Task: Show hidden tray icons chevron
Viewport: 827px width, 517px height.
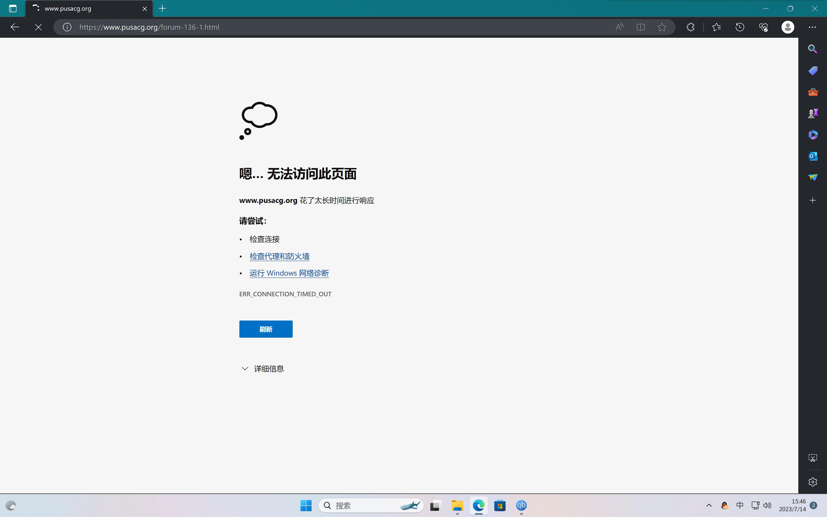Action: tap(709, 505)
